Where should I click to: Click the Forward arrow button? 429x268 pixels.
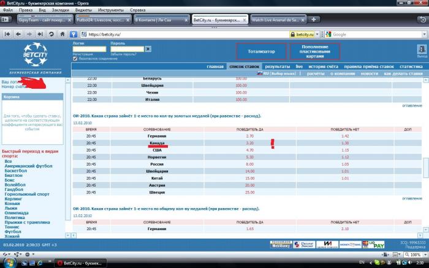point(29,34)
